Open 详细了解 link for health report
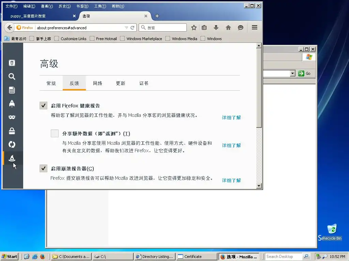The image size is (349, 261). [x=231, y=118]
